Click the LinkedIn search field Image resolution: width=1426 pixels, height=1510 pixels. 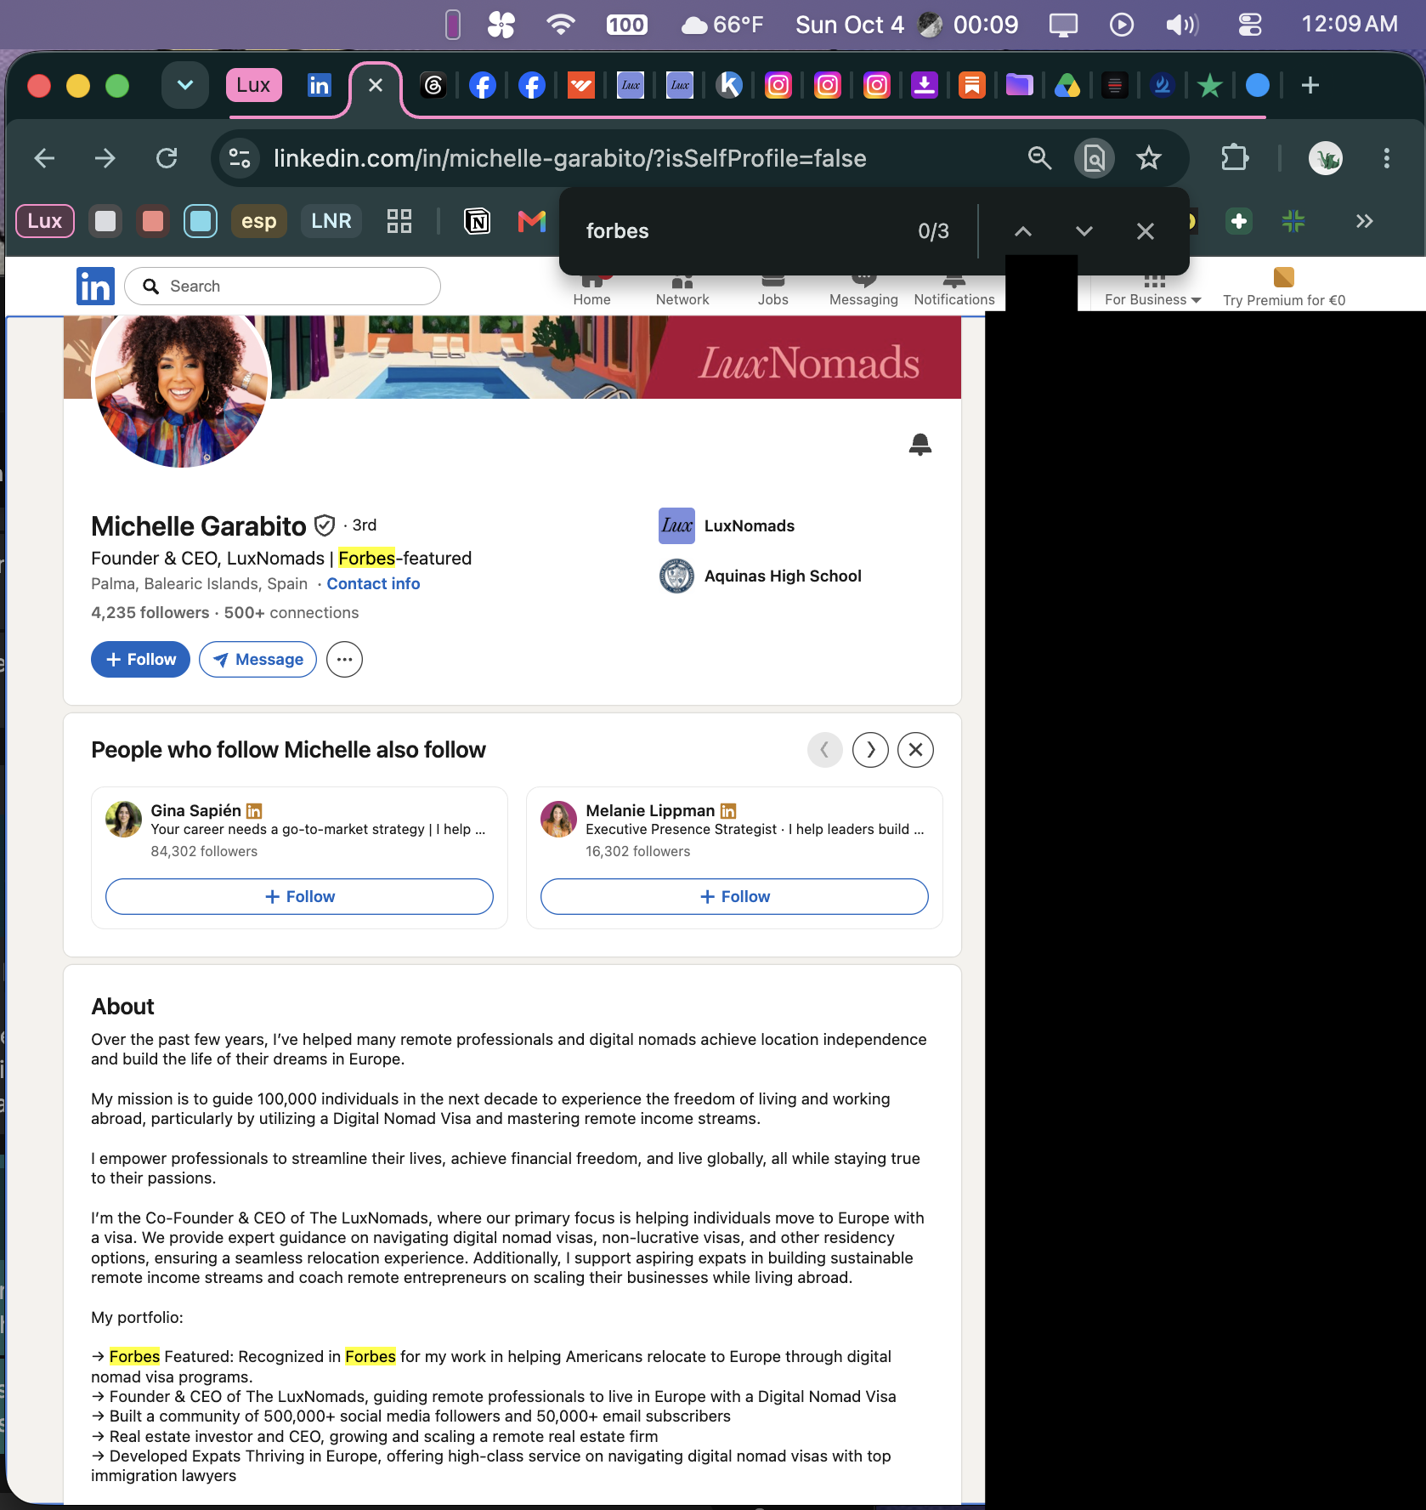point(283,287)
